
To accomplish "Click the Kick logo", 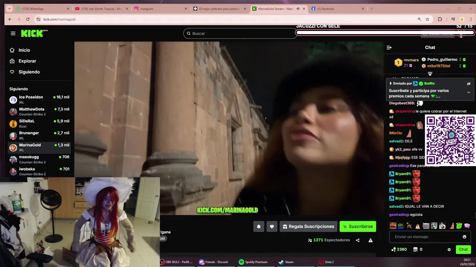I will click(x=34, y=33).
